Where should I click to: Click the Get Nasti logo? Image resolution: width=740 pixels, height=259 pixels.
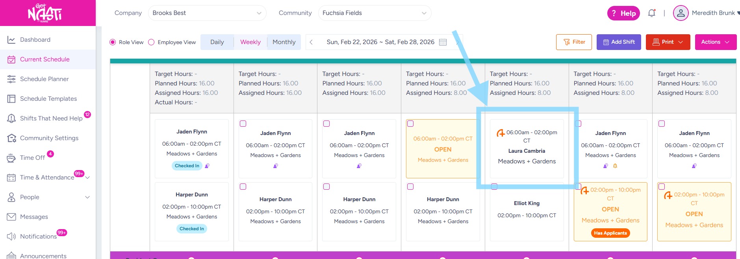click(x=45, y=13)
